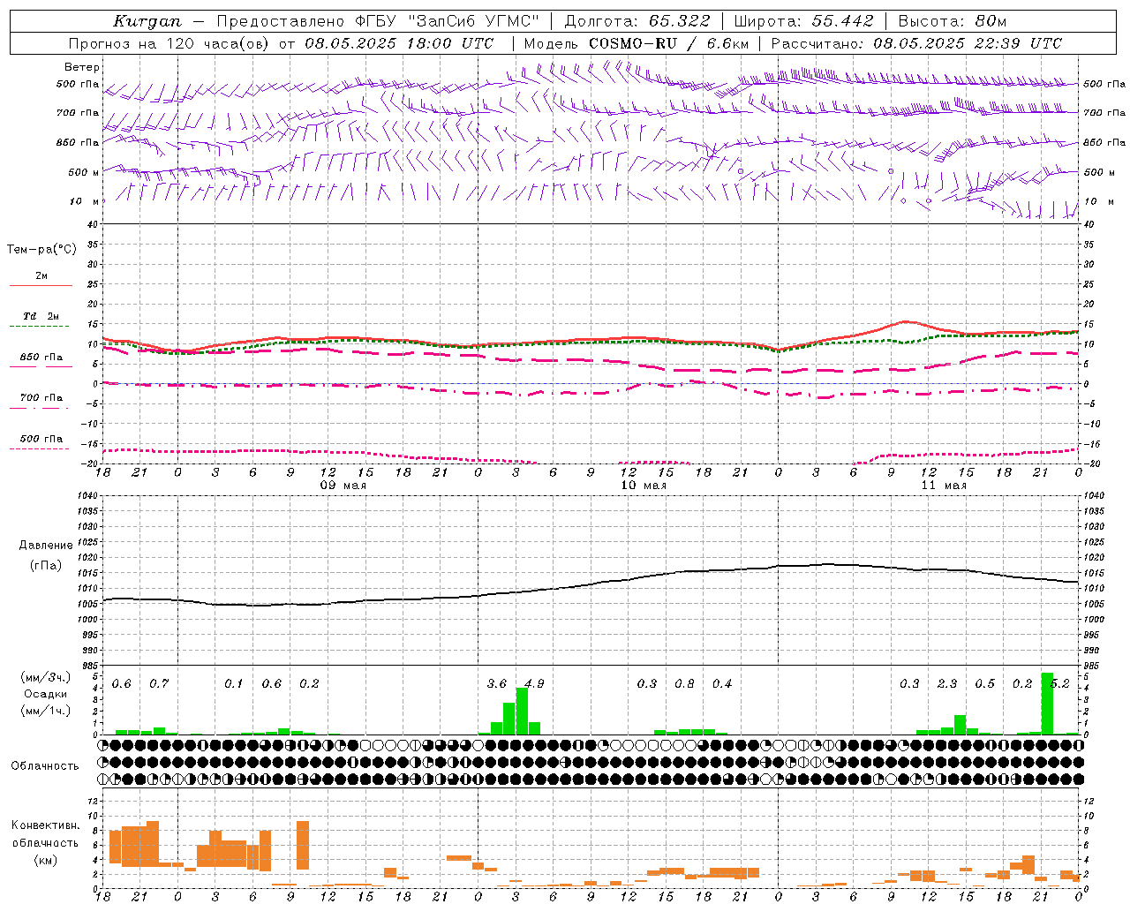Select the model label 'COSMO-RU / 6.6км'
This screenshot has height=904, width=1130.
click(x=668, y=43)
